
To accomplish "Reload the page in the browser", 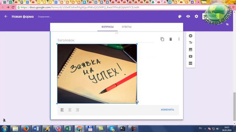I will coord(13,7).
